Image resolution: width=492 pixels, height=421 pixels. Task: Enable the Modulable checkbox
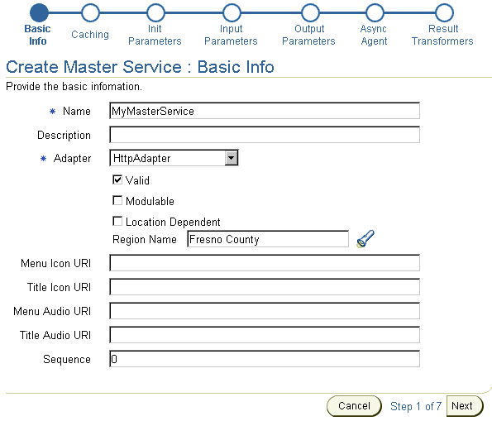[x=117, y=201]
